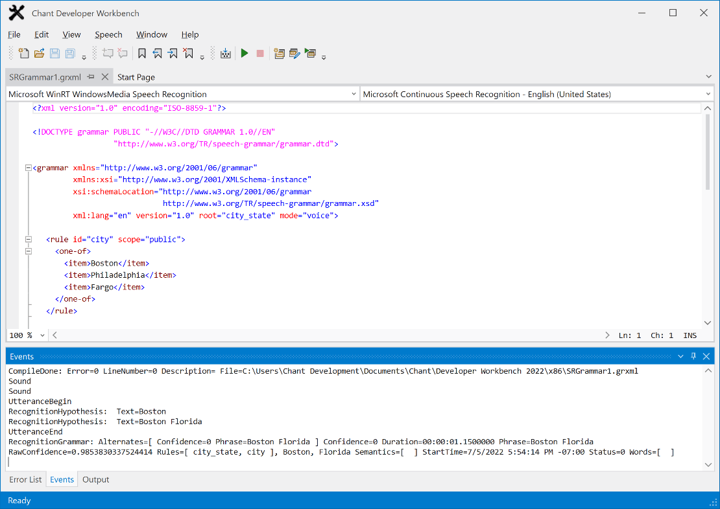Jump to the next bookmark

click(173, 53)
